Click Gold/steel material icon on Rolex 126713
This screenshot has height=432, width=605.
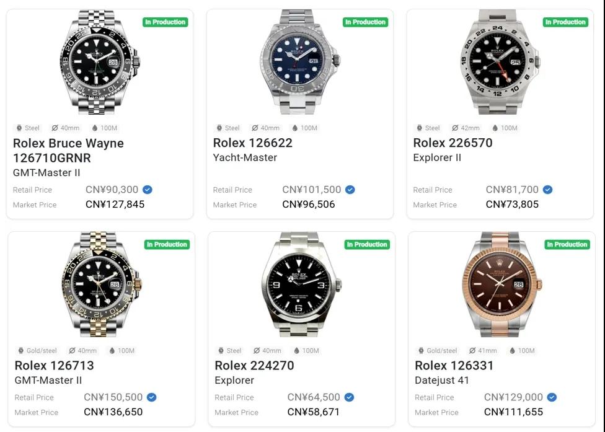(21, 351)
